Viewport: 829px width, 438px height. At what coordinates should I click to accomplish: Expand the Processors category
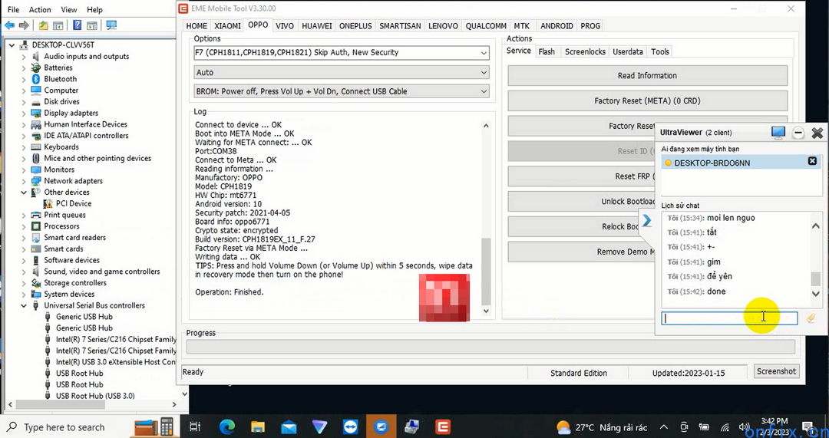(24, 226)
